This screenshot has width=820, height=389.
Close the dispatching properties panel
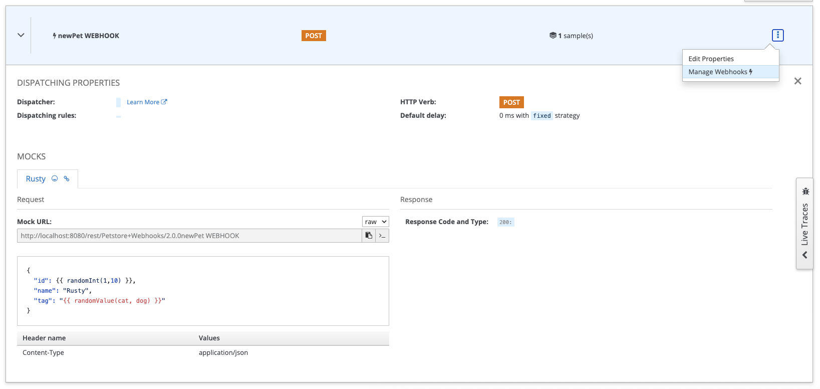coord(797,81)
